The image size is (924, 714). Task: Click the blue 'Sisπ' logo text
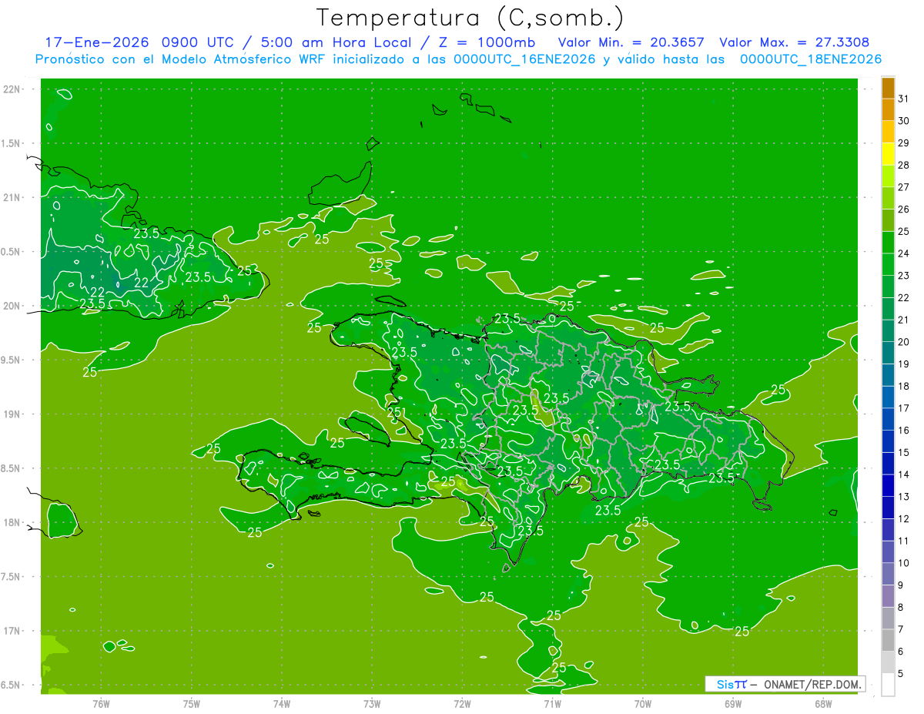731,684
